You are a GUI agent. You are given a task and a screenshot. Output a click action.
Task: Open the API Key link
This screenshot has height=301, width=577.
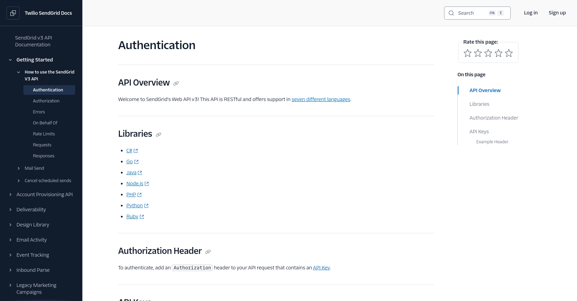(321, 268)
